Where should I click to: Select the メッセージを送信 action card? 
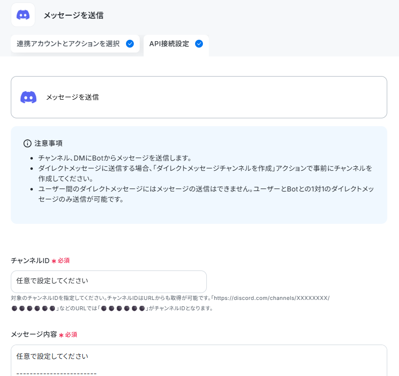[x=199, y=97]
